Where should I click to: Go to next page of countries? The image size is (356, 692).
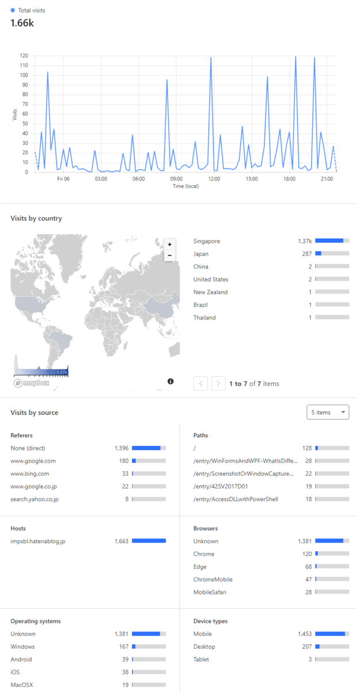click(218, 383)
